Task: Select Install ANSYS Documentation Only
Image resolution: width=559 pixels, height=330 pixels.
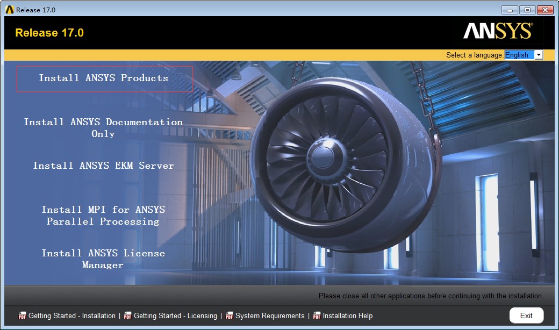Action: tap(103, 128)
